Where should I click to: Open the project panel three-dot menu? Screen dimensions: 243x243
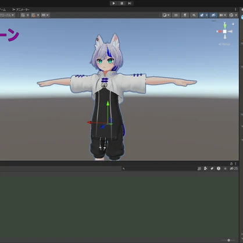pos(235,163)
